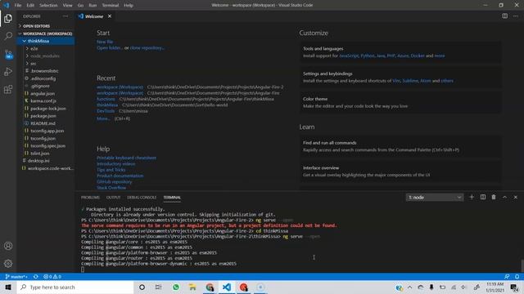524x294 pixels.
Task: Click the clone repository link
Action: (x=147, y=47)
